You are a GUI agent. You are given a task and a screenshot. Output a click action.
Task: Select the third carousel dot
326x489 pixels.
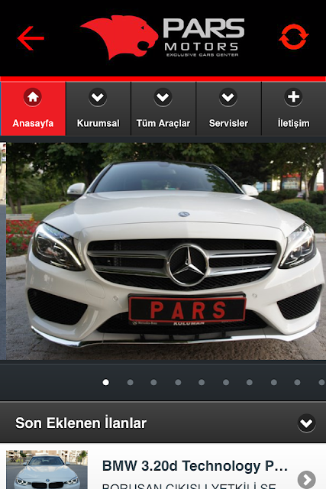click(153, 382)
